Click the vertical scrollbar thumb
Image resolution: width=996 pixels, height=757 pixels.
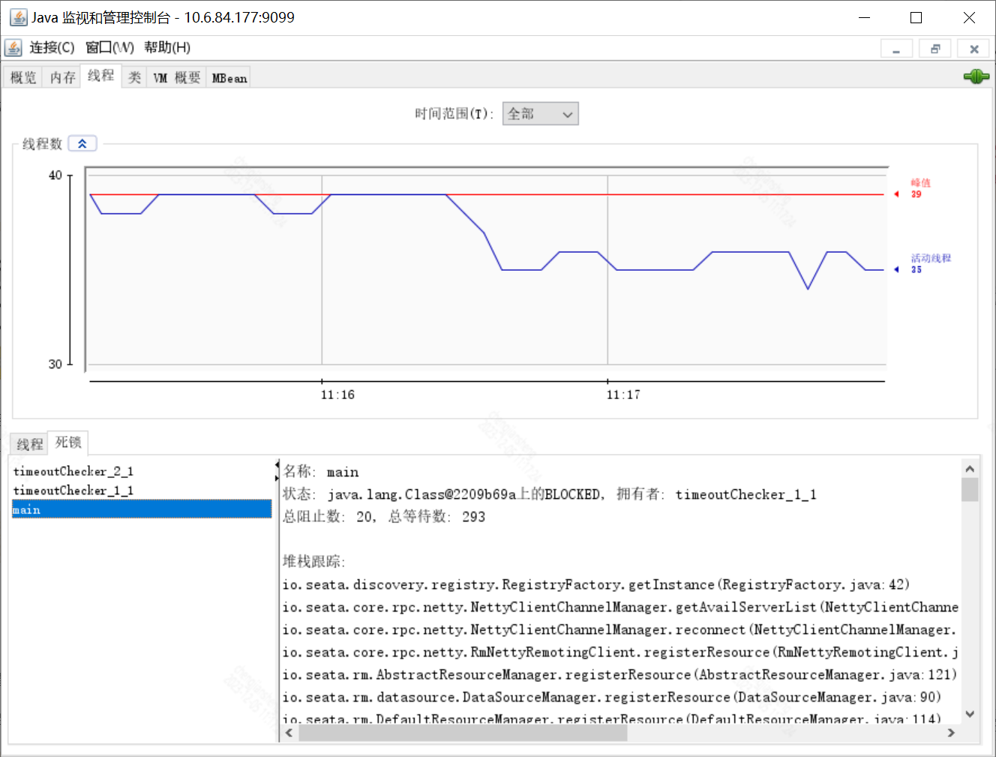pyautogui.click(x=970, y=489)
